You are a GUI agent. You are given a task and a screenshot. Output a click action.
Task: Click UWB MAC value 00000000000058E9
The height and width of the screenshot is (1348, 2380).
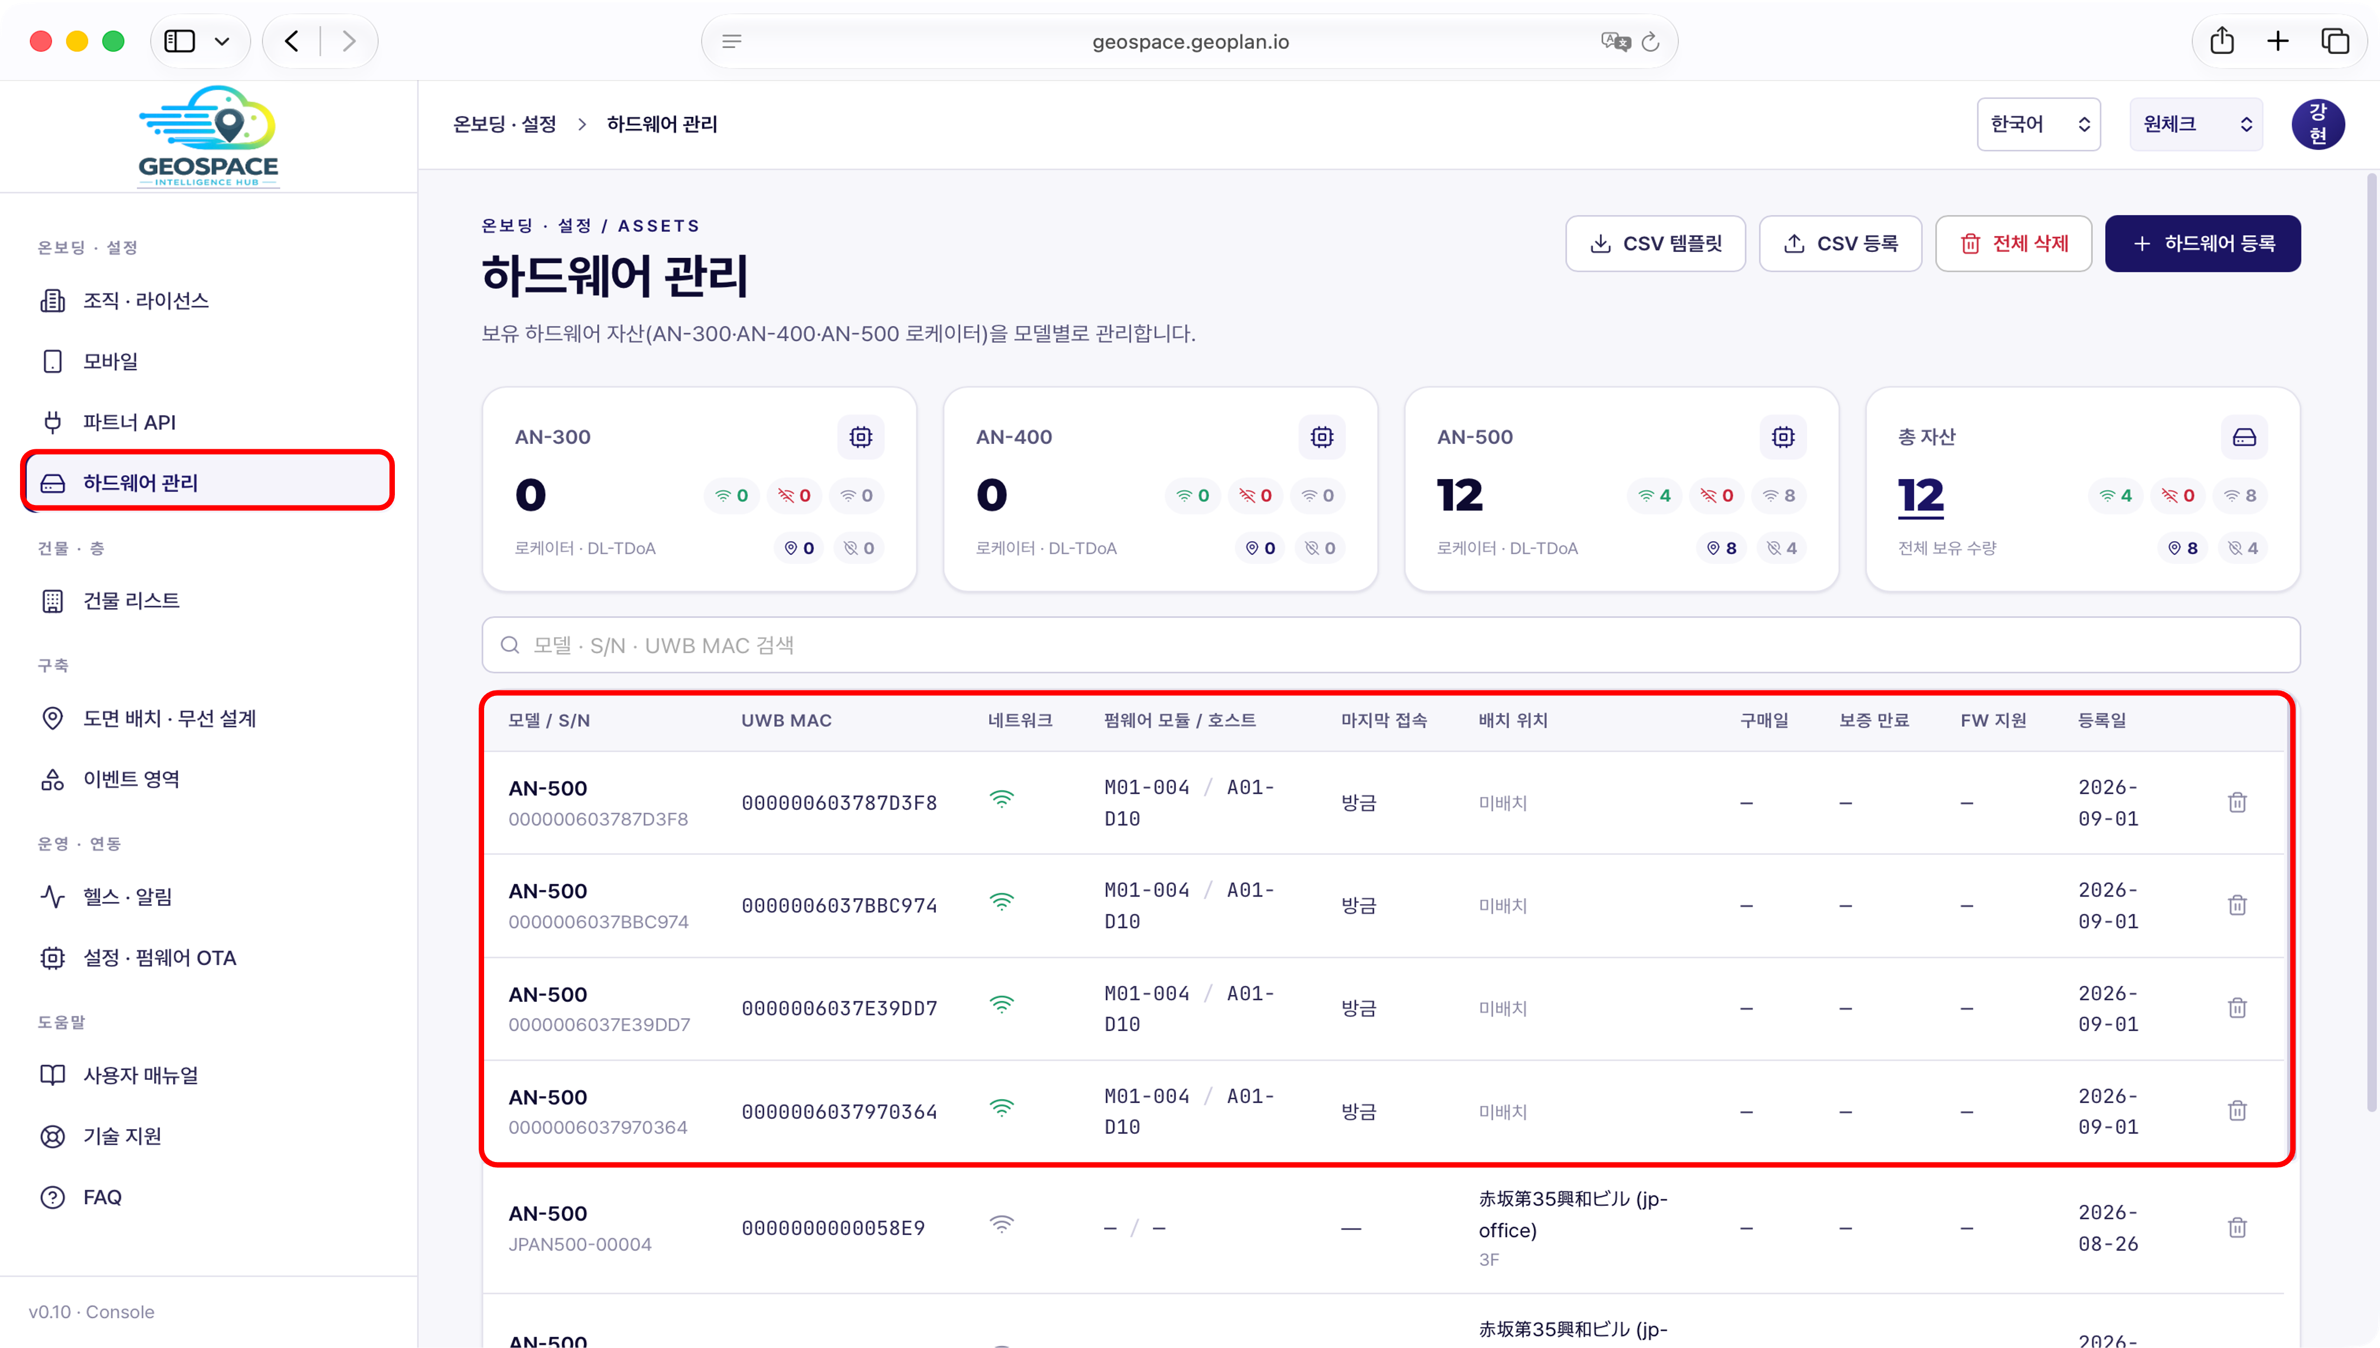pyautogui.click(x=832, y=1227)
